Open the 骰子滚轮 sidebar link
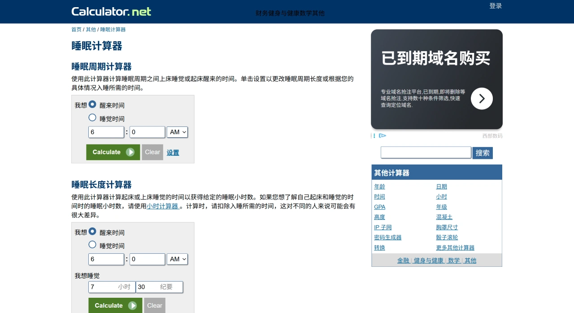 coord(446,237)
